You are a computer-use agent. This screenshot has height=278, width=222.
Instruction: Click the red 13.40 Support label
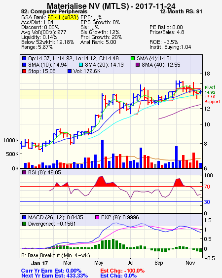point(212,99)
